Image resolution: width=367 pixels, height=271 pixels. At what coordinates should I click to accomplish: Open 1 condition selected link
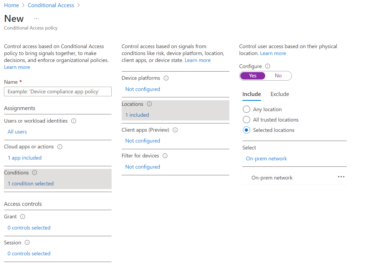(31, 184)
